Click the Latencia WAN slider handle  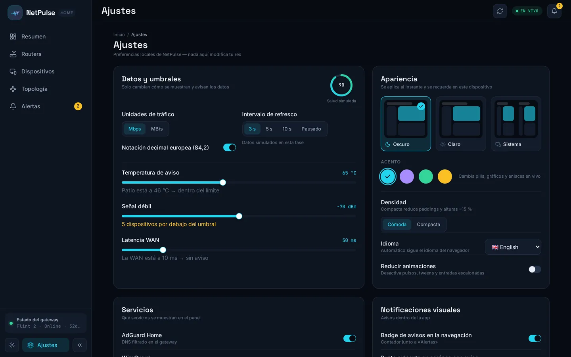(x=163, y=250)
